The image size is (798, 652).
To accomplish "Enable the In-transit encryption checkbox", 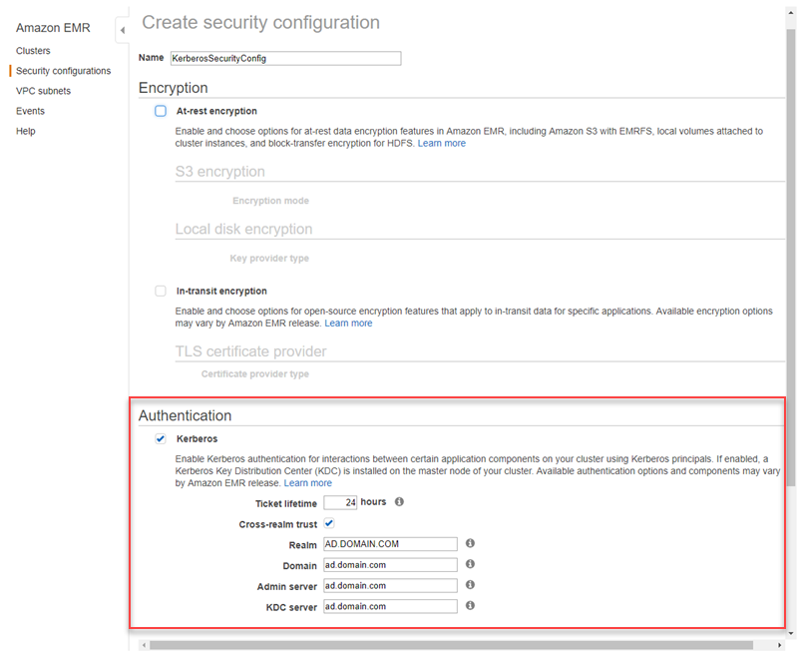I will click(161, 292).
